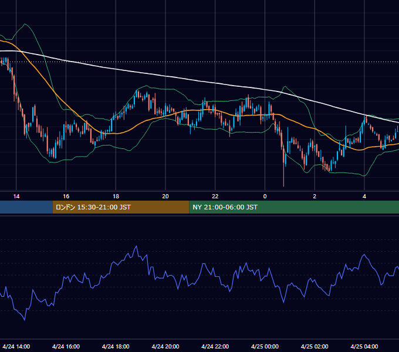Click the 18 hour axis label
The width and height of the screenshot is (399, 352).
click(x=116, y=197)
